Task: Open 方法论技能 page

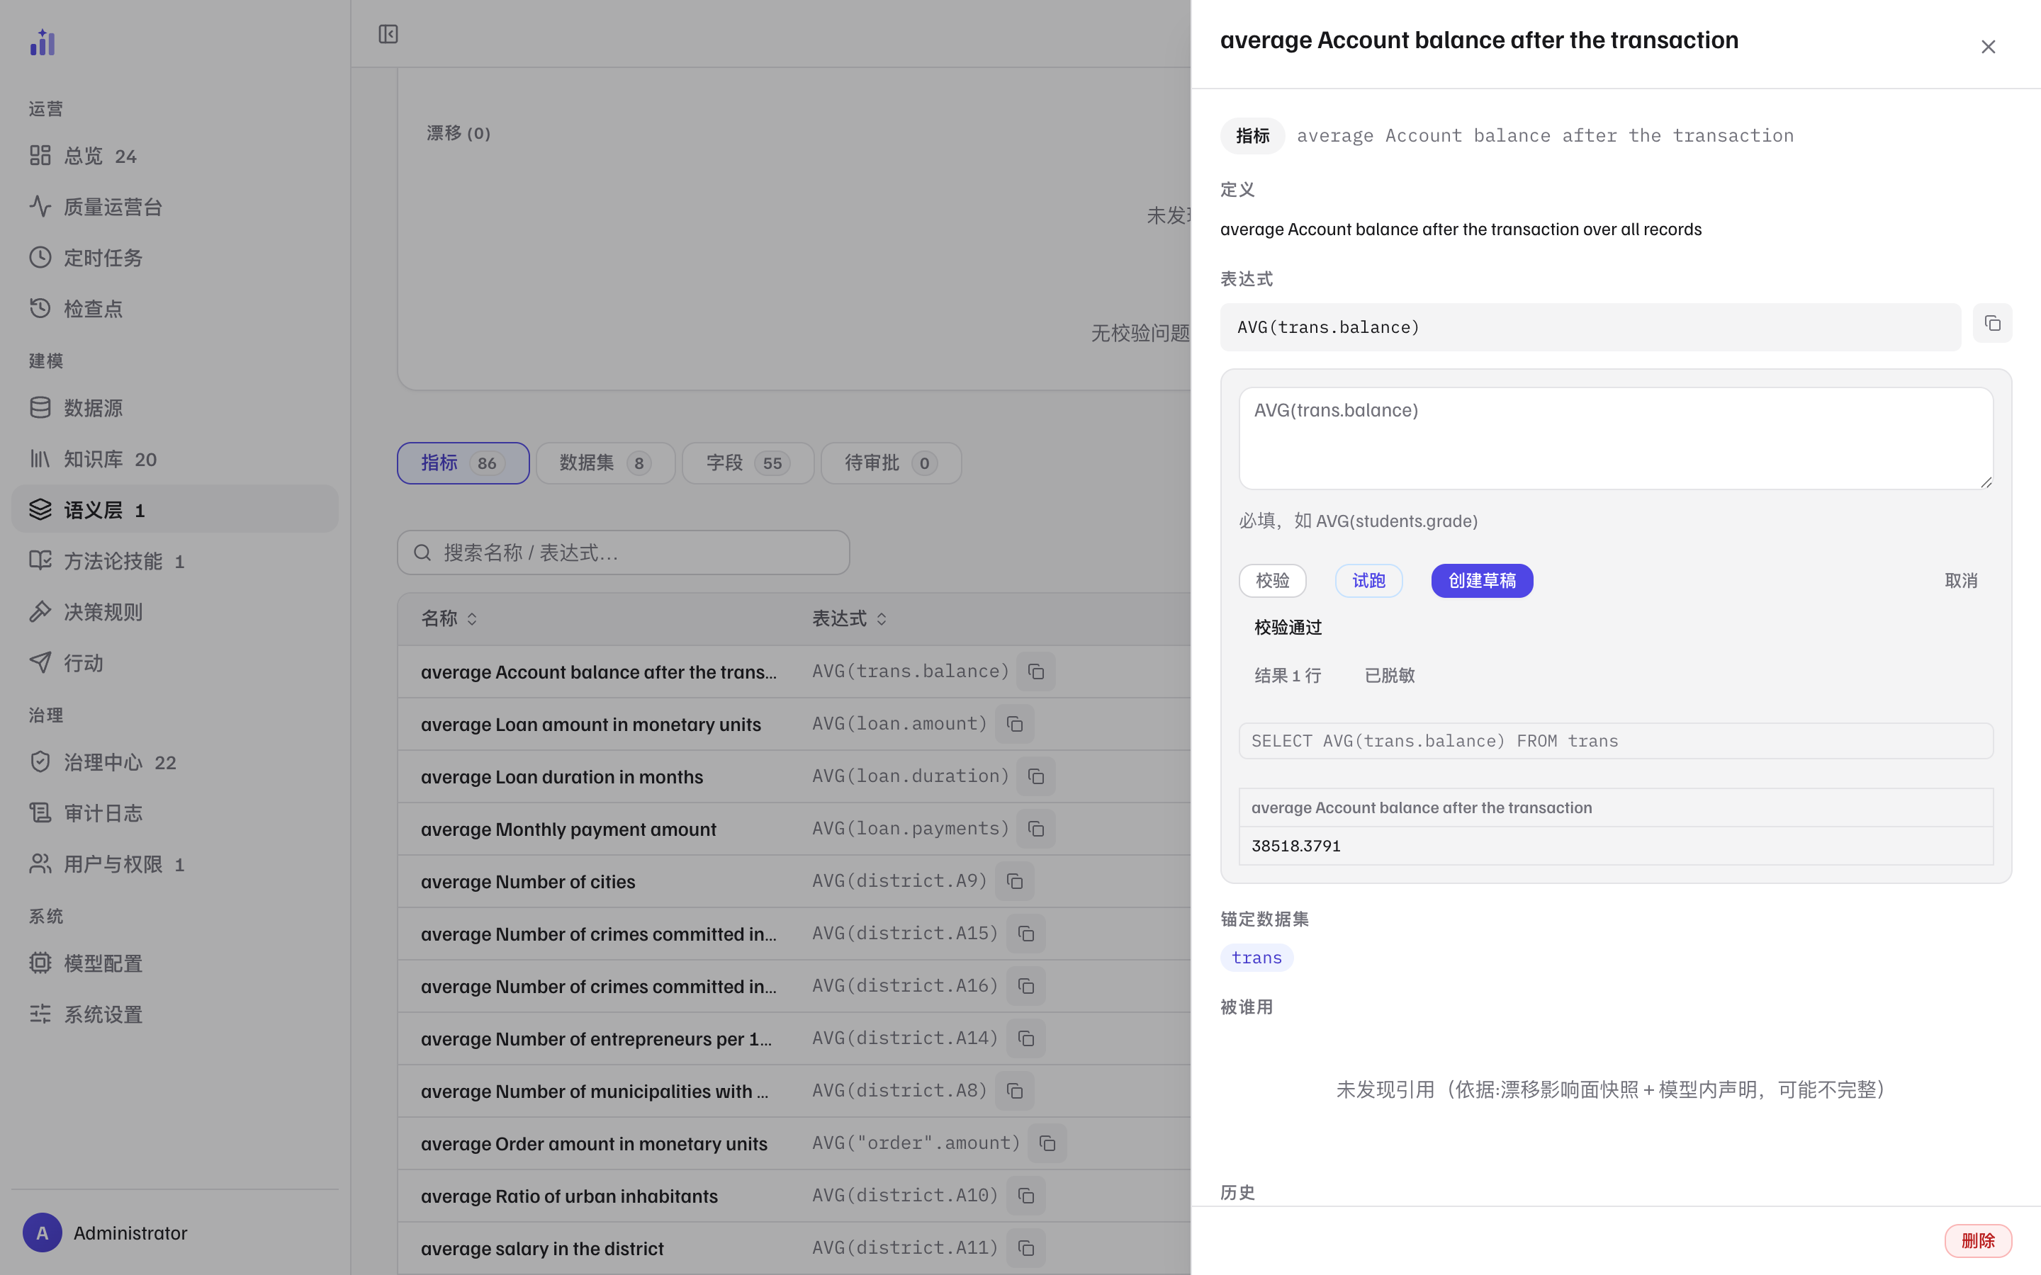Action: pyautogui.click(x=174, y=561)
